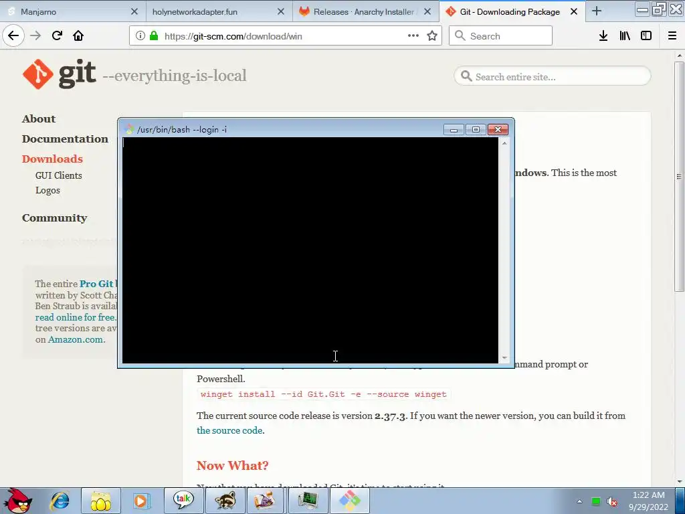The image size is (685, 514).
Task: Click the bash window title bar icon
Action: [129, 129]
